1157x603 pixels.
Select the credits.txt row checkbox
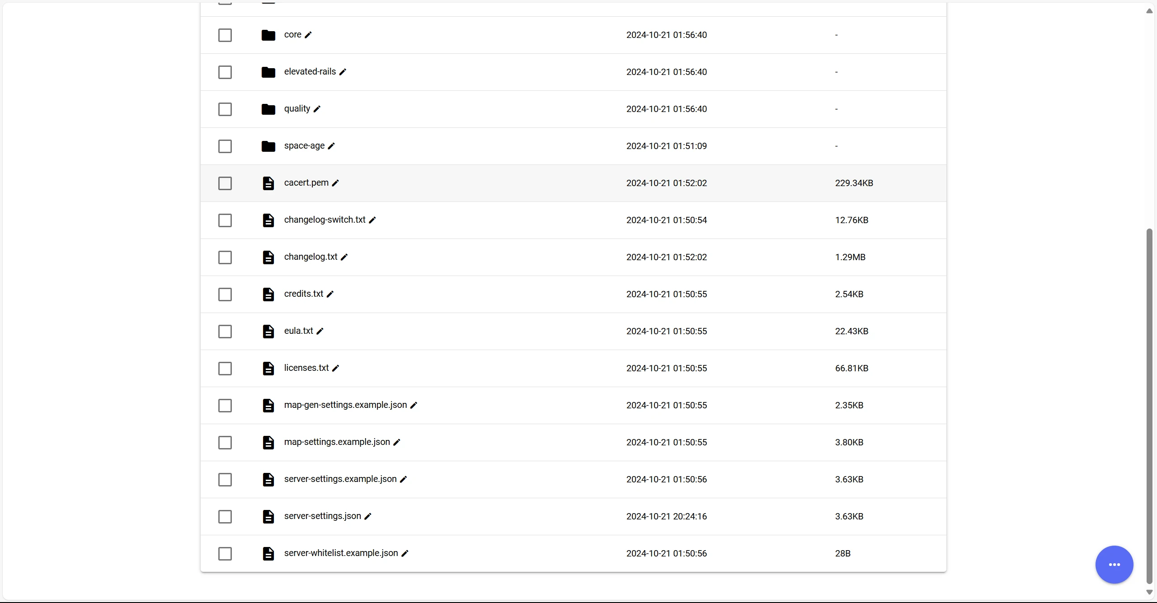click(x=225, y=294)
